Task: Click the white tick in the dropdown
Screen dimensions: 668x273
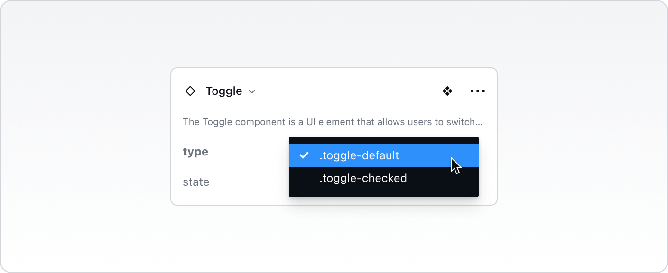Action: pos(304,155)
